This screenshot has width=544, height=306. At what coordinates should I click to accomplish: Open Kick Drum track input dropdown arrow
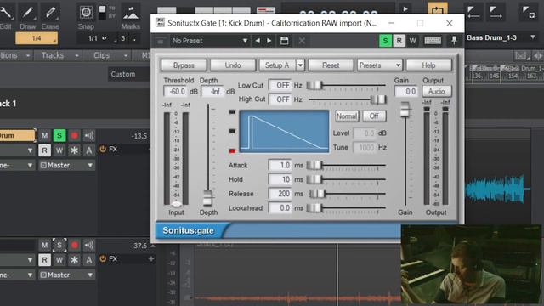click(x=30, y=150)
